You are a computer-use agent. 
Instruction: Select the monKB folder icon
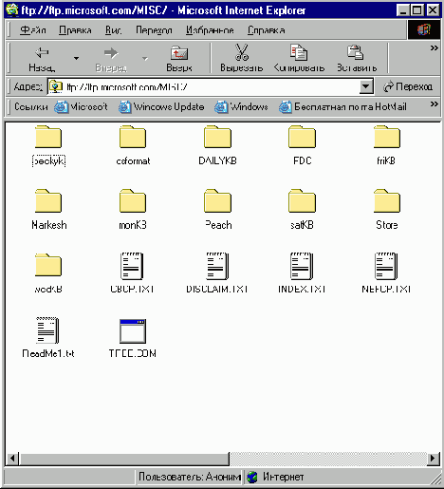(x=133, y=200)
